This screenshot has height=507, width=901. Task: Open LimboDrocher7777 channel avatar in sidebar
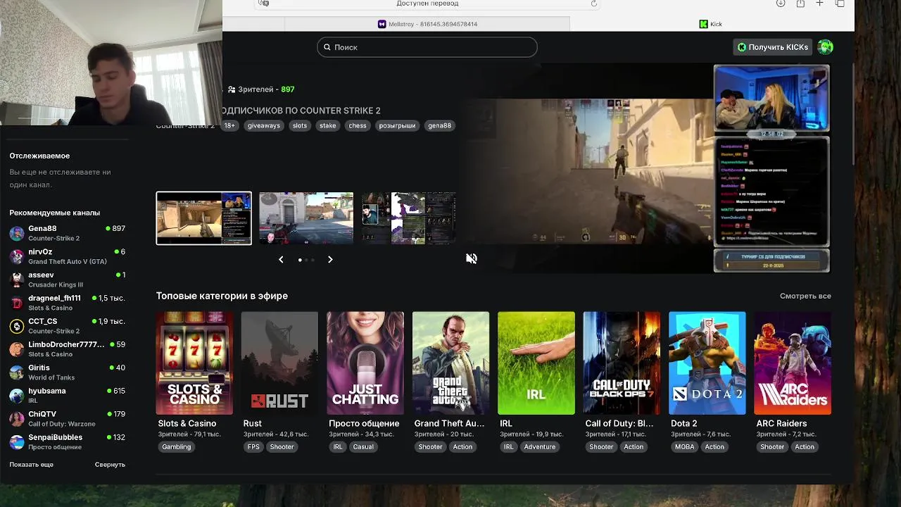click(16, 349)
